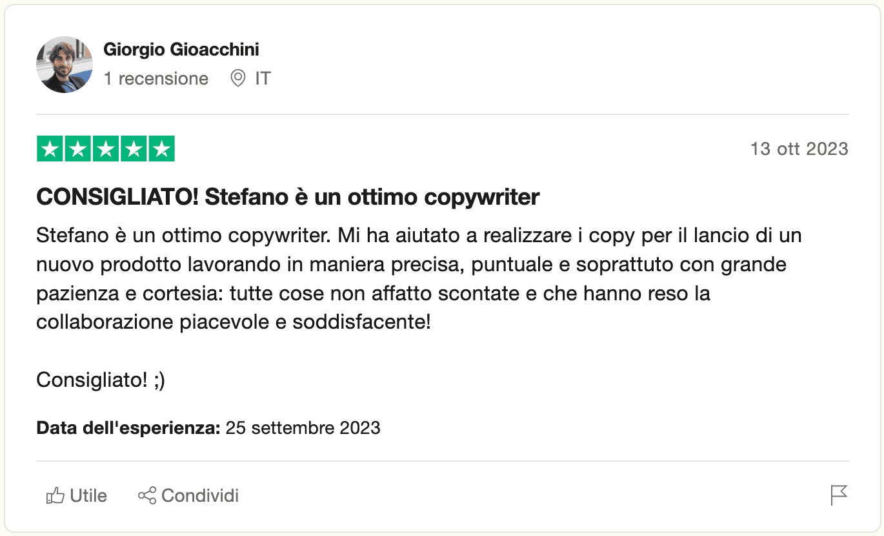Click the share nodes icon
Viewport: 884px width, 536px height.
147,496
